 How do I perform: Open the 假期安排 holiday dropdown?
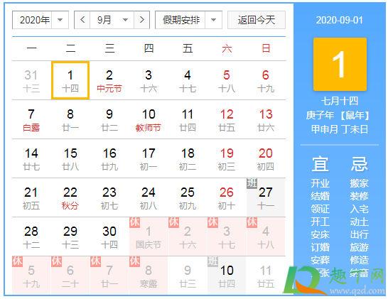click(188, 20)
